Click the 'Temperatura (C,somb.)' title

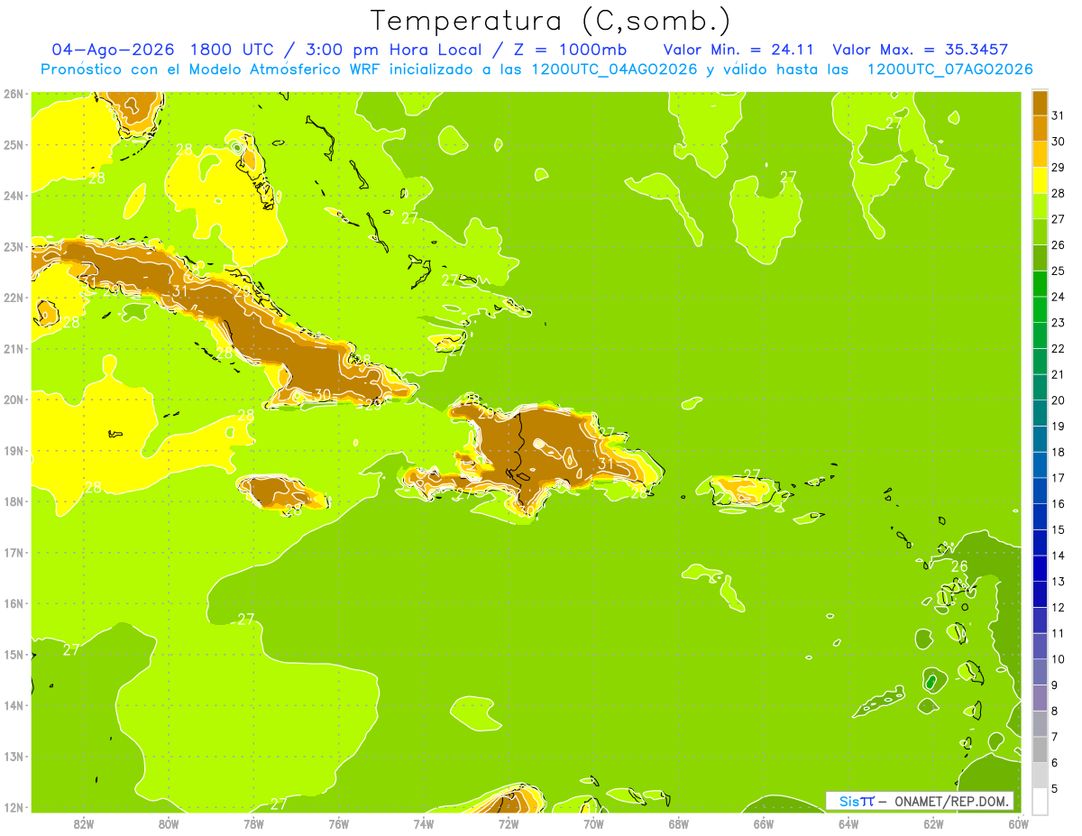tap(551, 20)
